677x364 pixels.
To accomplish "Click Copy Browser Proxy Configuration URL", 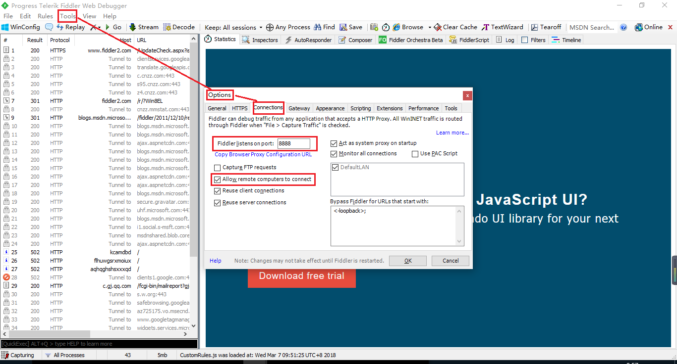I will pos(263,154).
